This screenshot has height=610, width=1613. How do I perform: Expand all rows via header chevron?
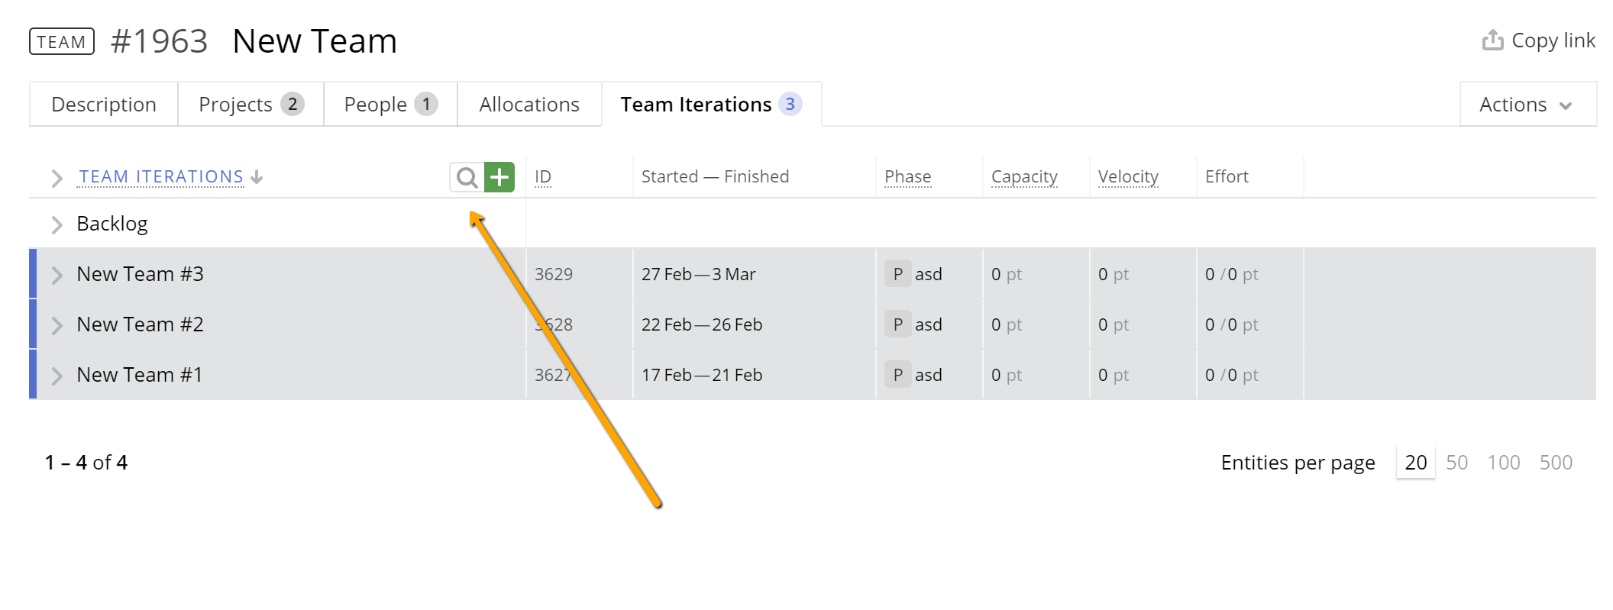[x=57, y=178]
